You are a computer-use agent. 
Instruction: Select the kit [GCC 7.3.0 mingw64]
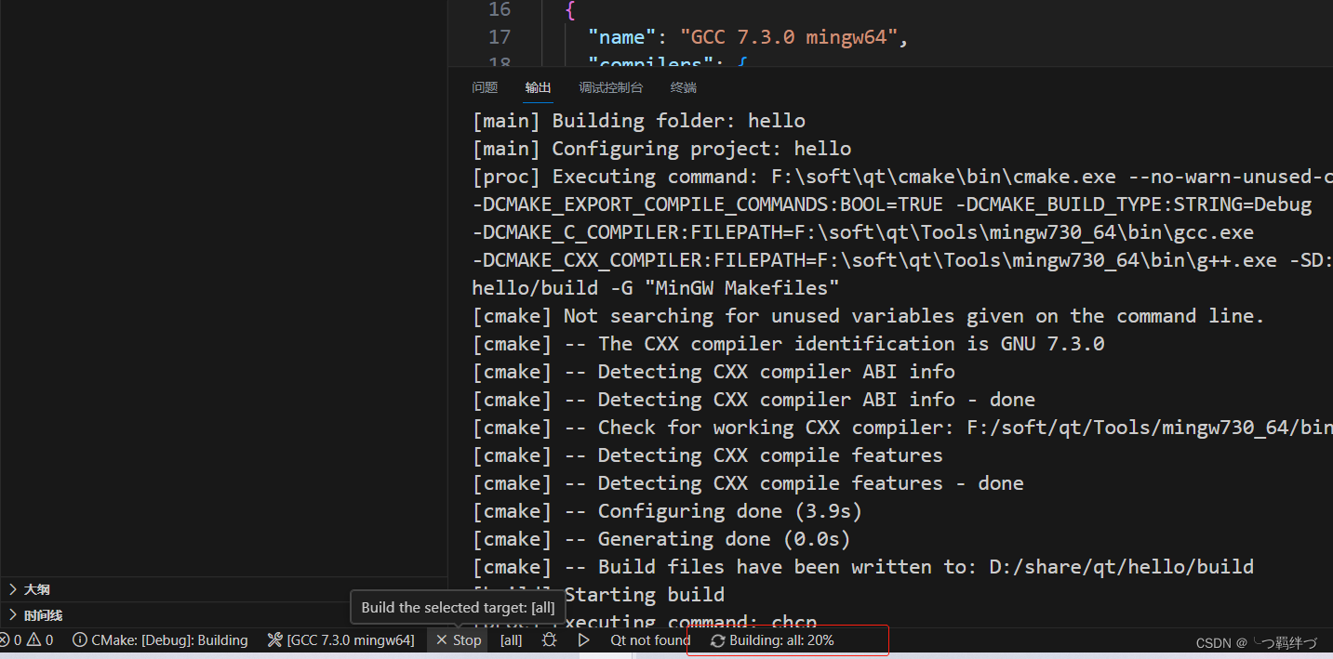[340, 639]
